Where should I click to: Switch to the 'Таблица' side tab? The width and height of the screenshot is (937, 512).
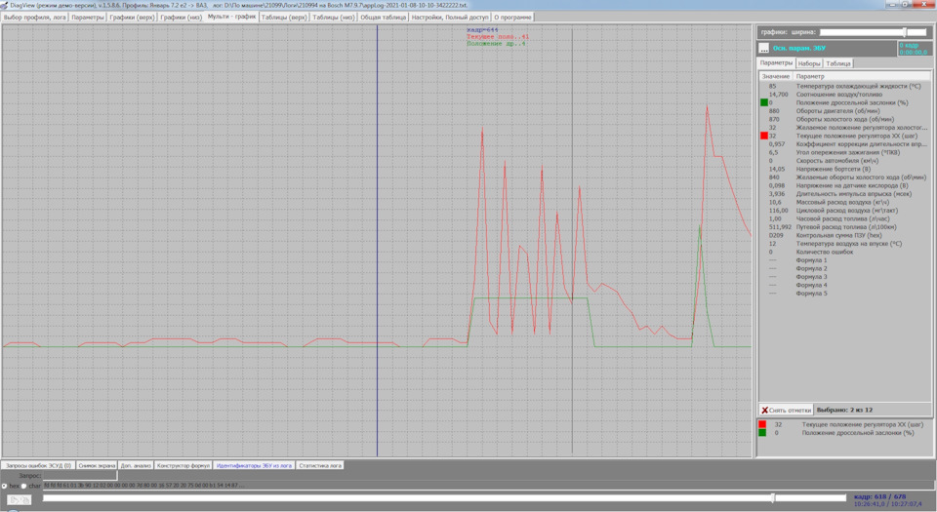tap(838, 63)
